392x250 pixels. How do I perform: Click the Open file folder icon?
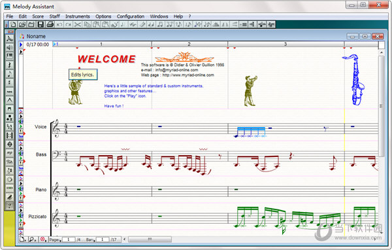point(22,24)
